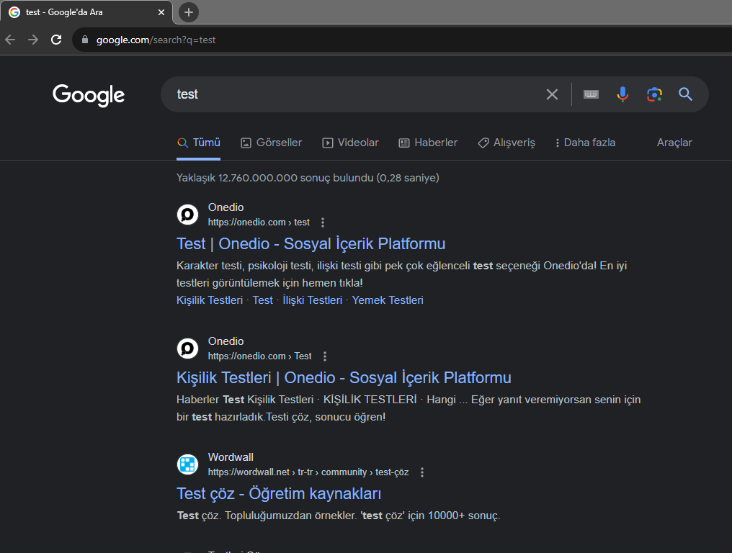Open 'Kişilik Testleri | Onedio' result
The image size is (732, 553).
pos(344,378)
